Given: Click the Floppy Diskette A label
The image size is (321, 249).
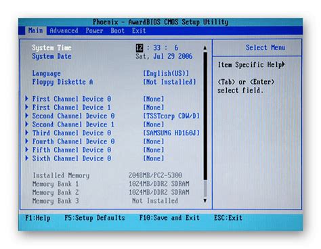Looking at the screenshot, I should pos(62,82).
